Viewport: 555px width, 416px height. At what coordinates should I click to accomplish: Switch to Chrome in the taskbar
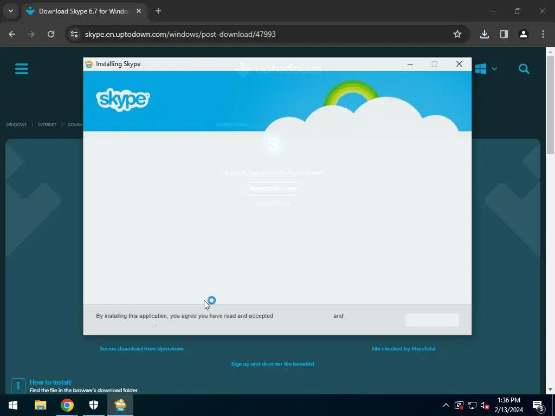point(67,405)
